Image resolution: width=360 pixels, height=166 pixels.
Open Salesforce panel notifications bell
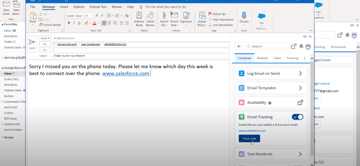pyautogui.click(x=301, y=46)
